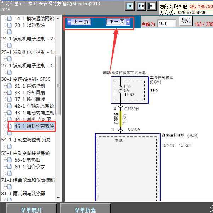Open 14-1 模块通信网络 tree item
The width and height of the screenshot is (213, 213).
click(x=34, y=18)
